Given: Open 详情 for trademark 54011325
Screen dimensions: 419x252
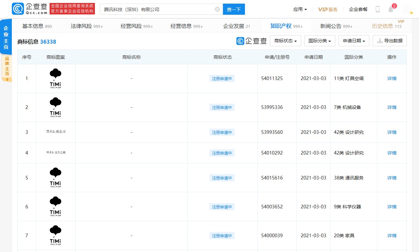Looking at the screenshot, I should coord(392,78).
